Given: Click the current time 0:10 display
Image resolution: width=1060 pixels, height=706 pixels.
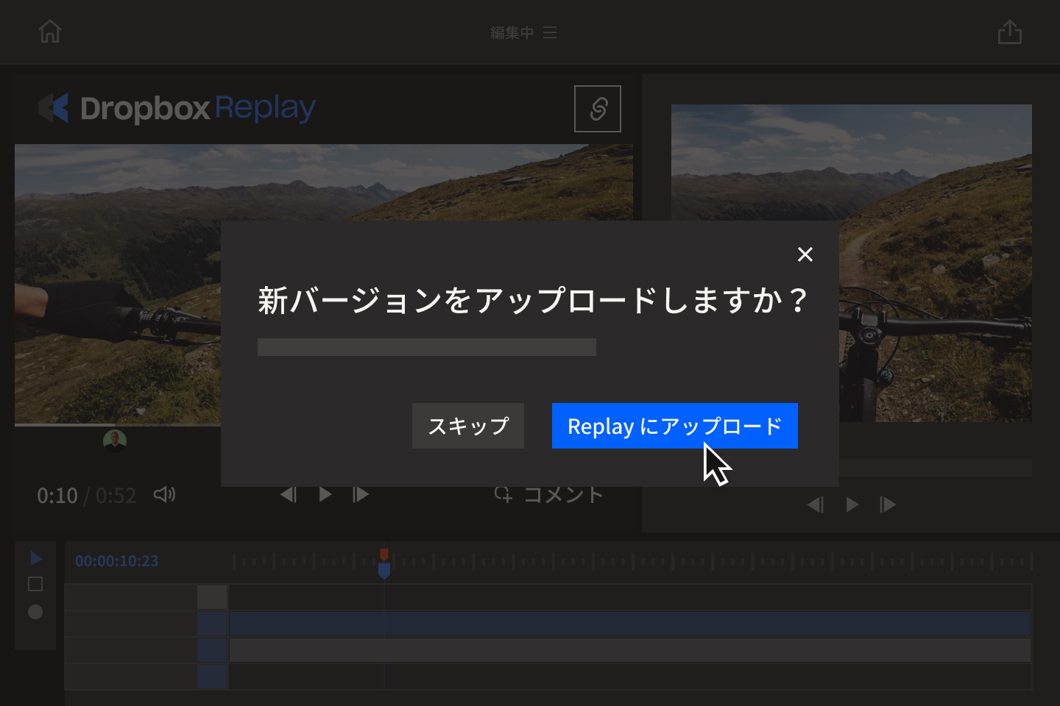Looking at the screenshot, I should click(57, 496).
